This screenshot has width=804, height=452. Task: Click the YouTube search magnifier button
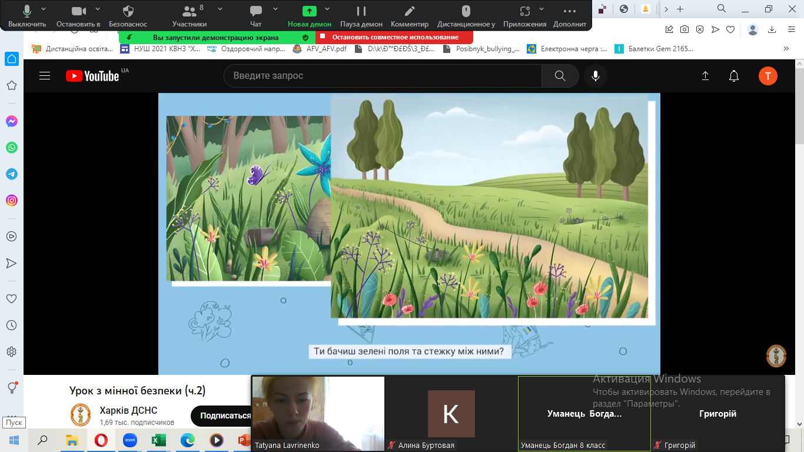(x=560, y=76)
